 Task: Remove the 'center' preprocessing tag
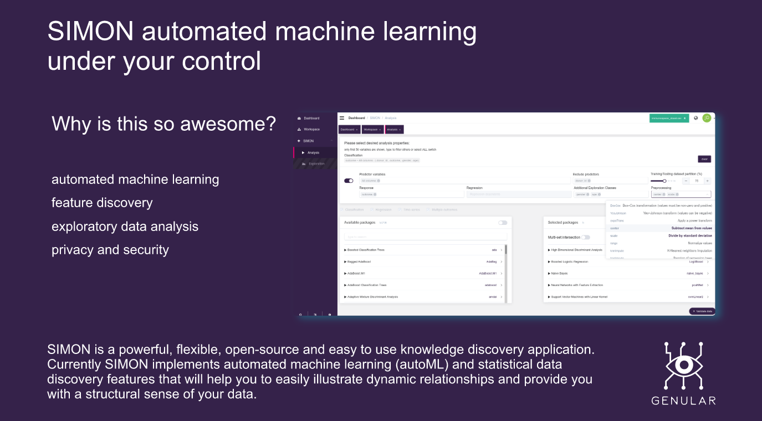664,194
